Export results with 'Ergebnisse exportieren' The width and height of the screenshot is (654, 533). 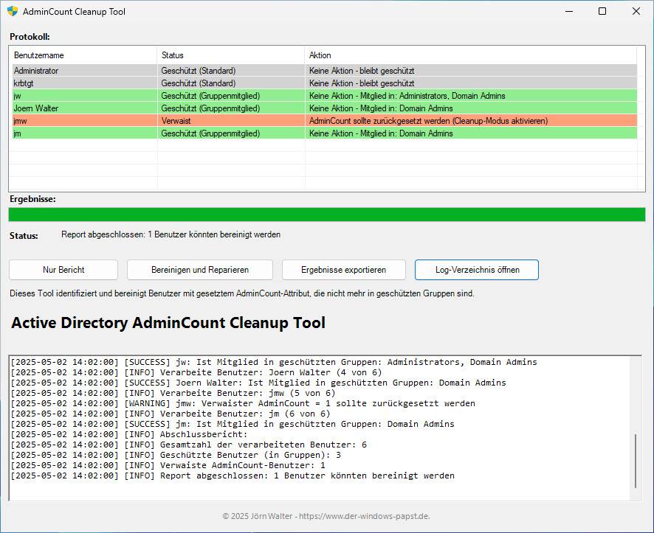(x=343, y=270)
